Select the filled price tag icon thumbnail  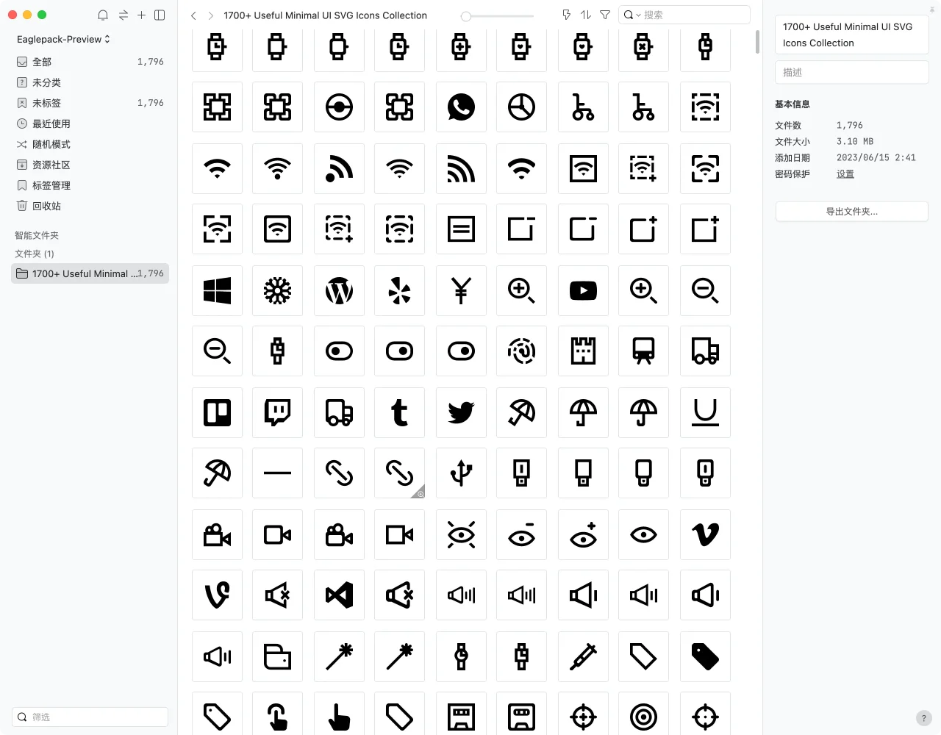pyautogui.click(x=705, y=657)
